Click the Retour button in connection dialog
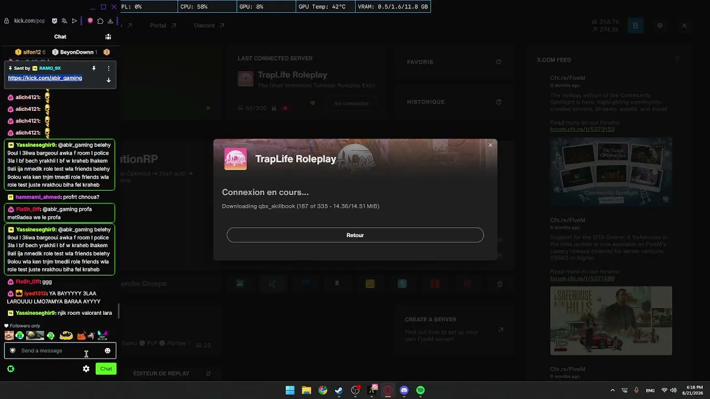The width and height of the screenshot is (710, 399). pos(355,235)
